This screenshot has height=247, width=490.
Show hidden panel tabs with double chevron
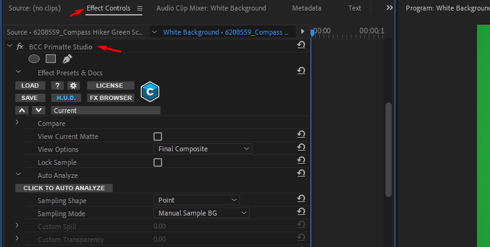click(x=389, y=8)
